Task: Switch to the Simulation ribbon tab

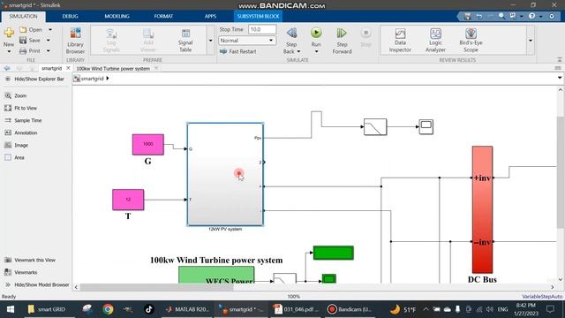Action: click(x=23, y=16)
